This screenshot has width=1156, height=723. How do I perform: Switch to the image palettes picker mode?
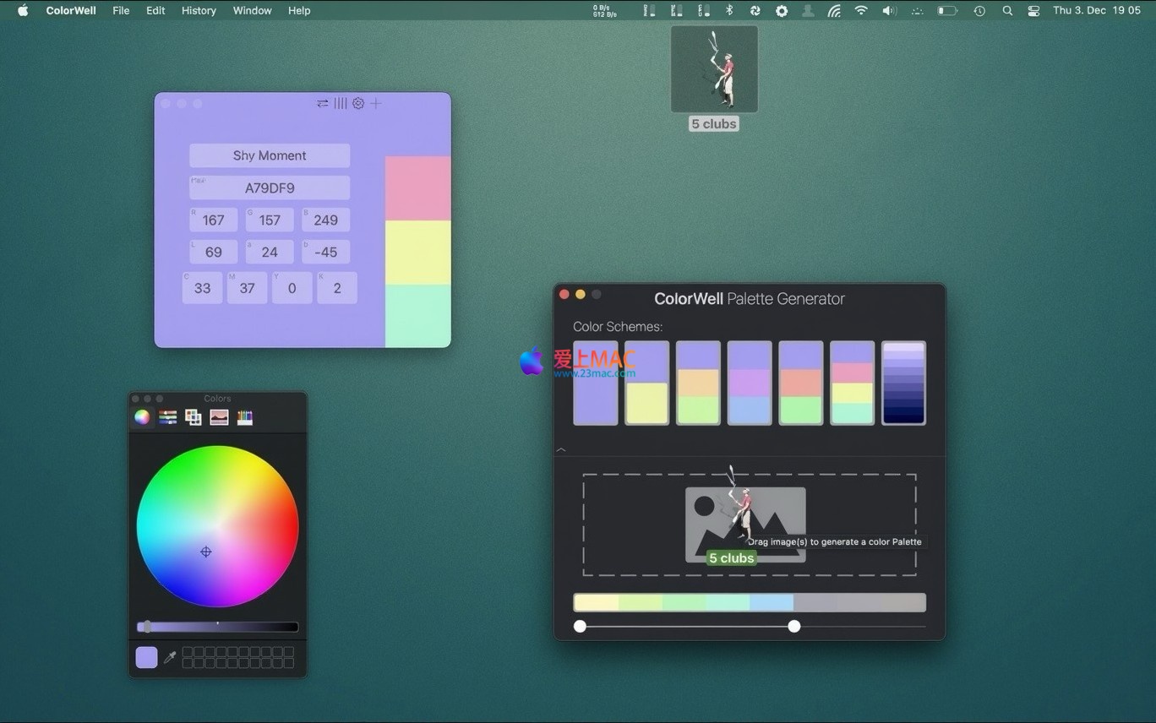[x=219, y=417]
